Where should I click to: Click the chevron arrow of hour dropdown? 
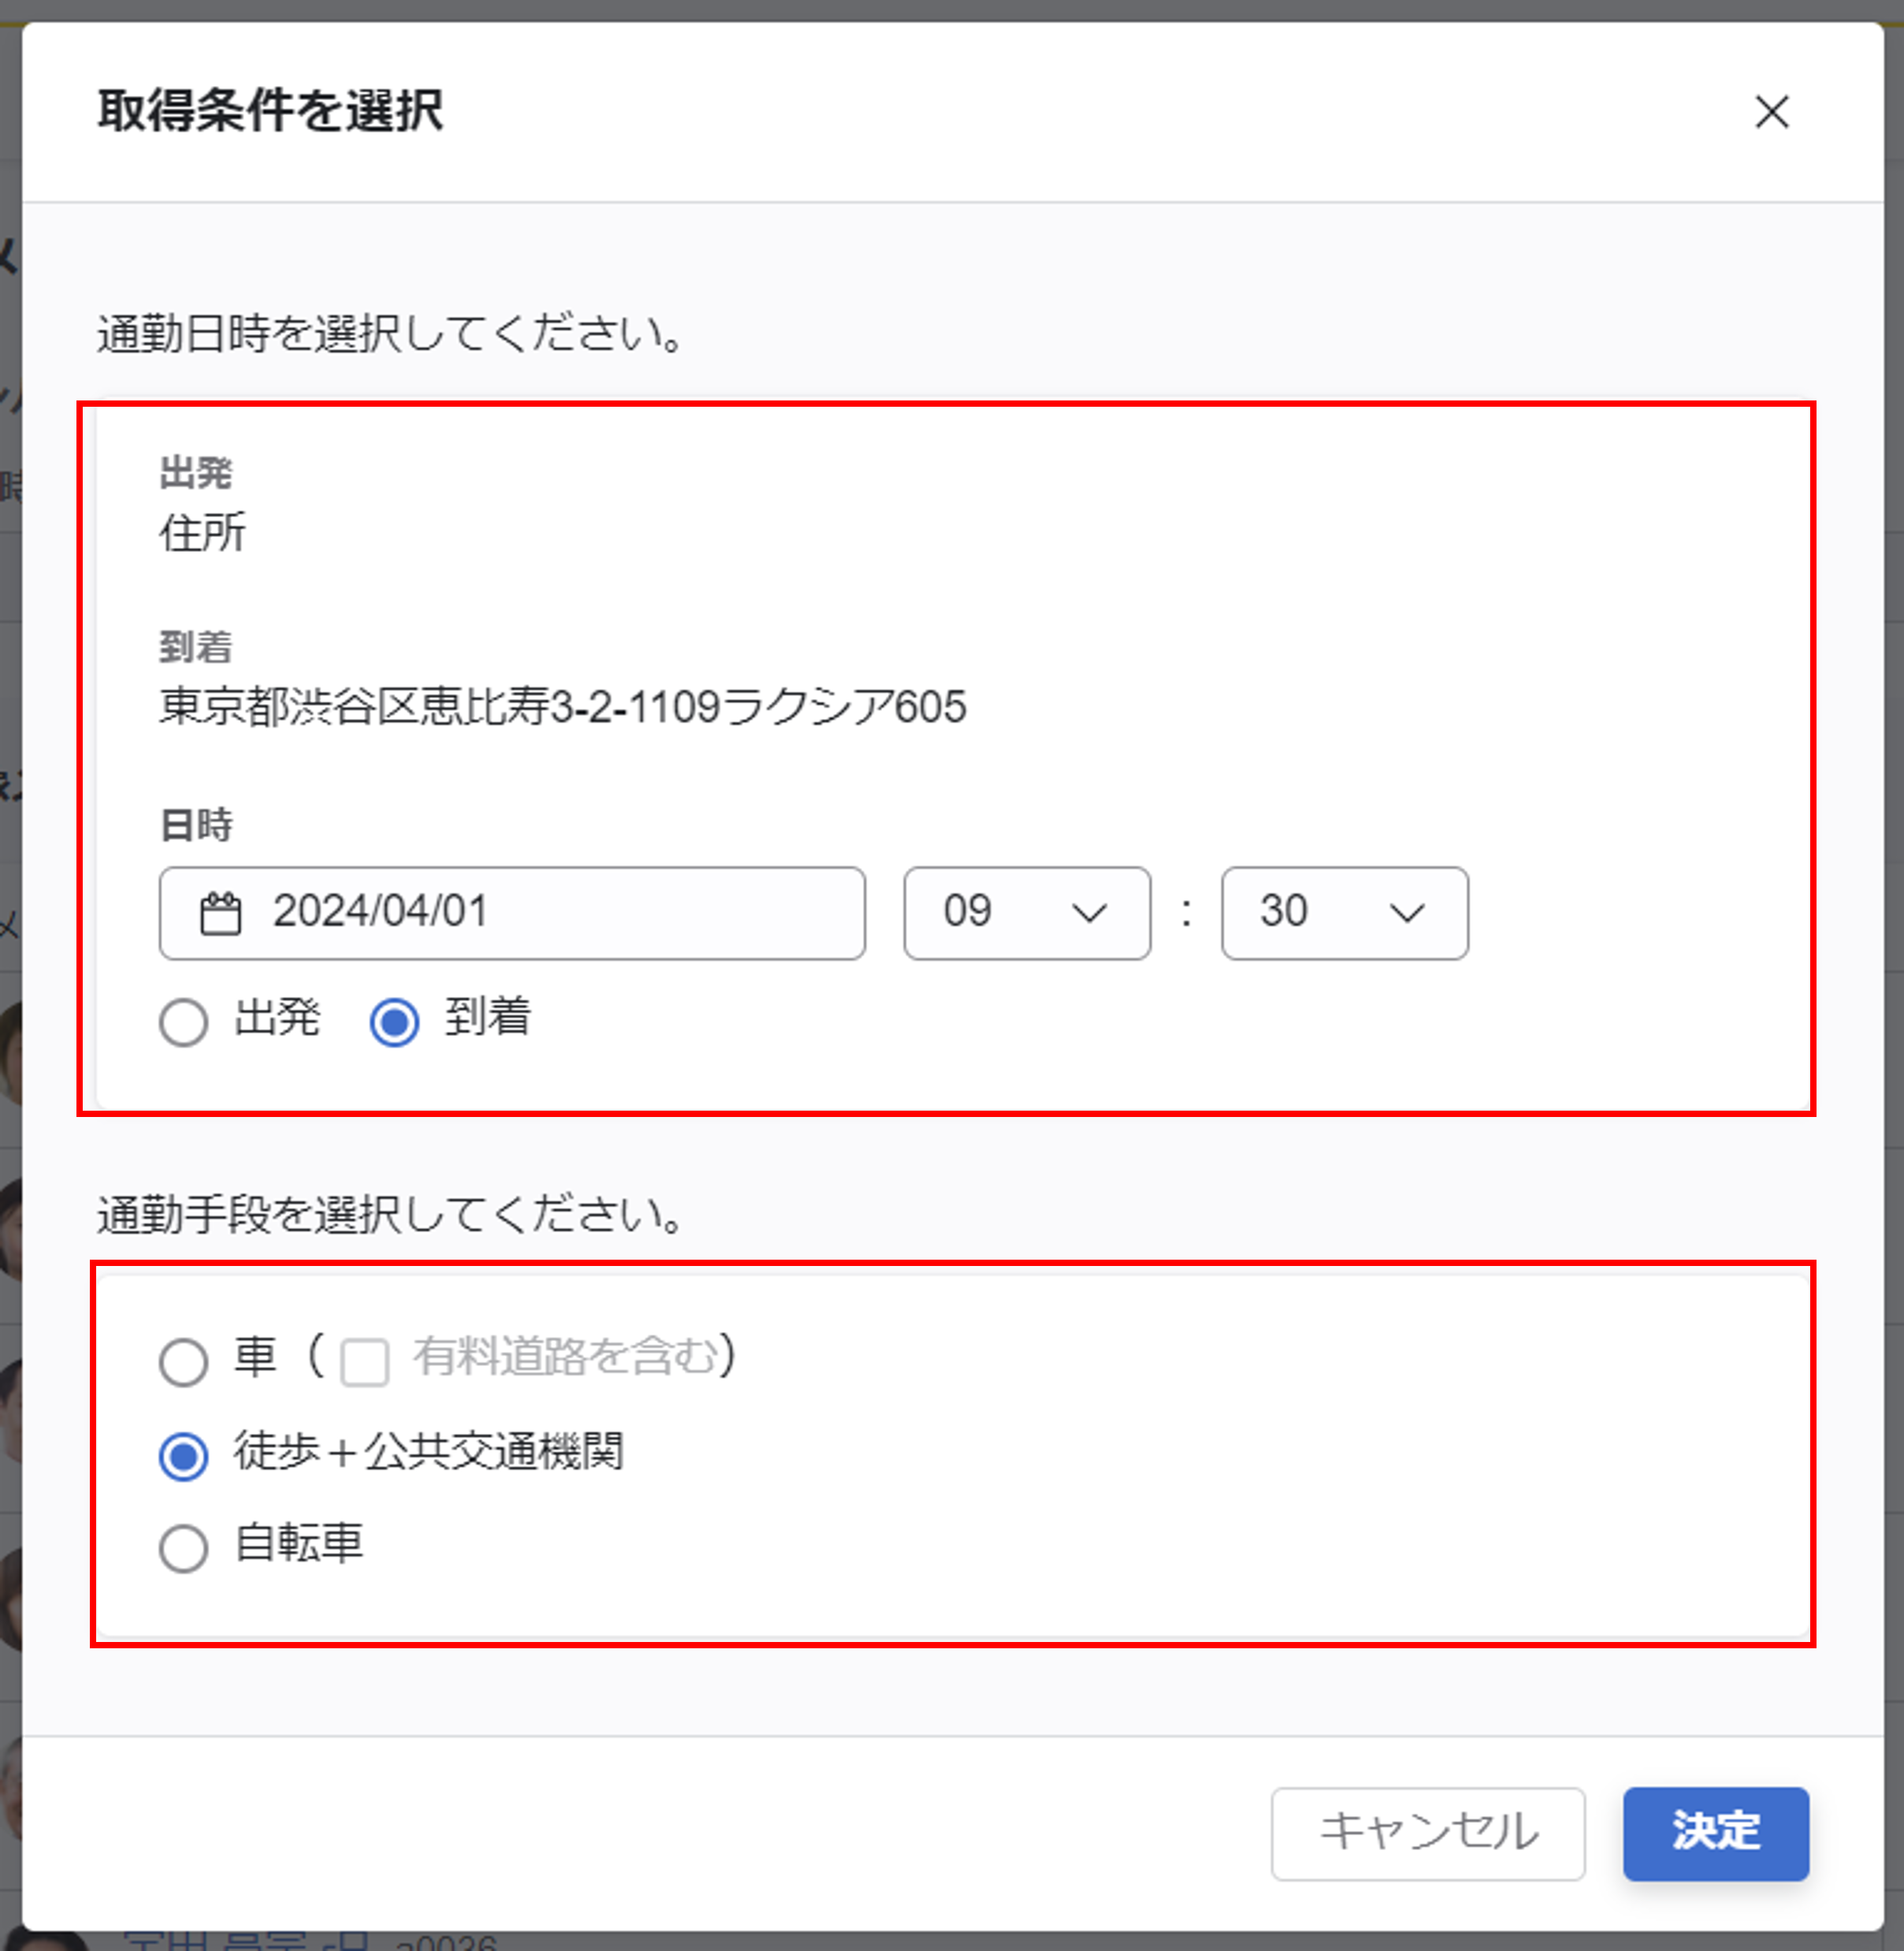(1089, 913)
